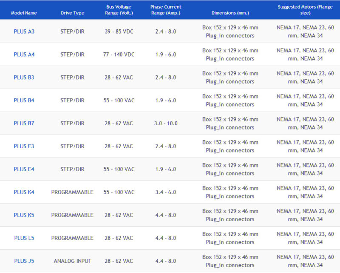
Task: Open the PLUS K5 model link
Action: (x=24, y=216)
